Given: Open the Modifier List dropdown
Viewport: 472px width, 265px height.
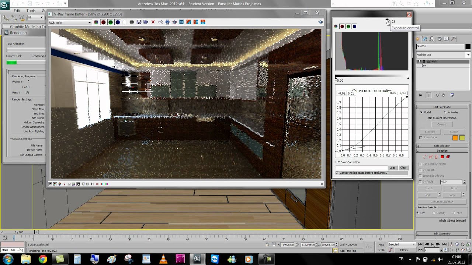Looking at the screenshot, I should [x=443, y=55].
